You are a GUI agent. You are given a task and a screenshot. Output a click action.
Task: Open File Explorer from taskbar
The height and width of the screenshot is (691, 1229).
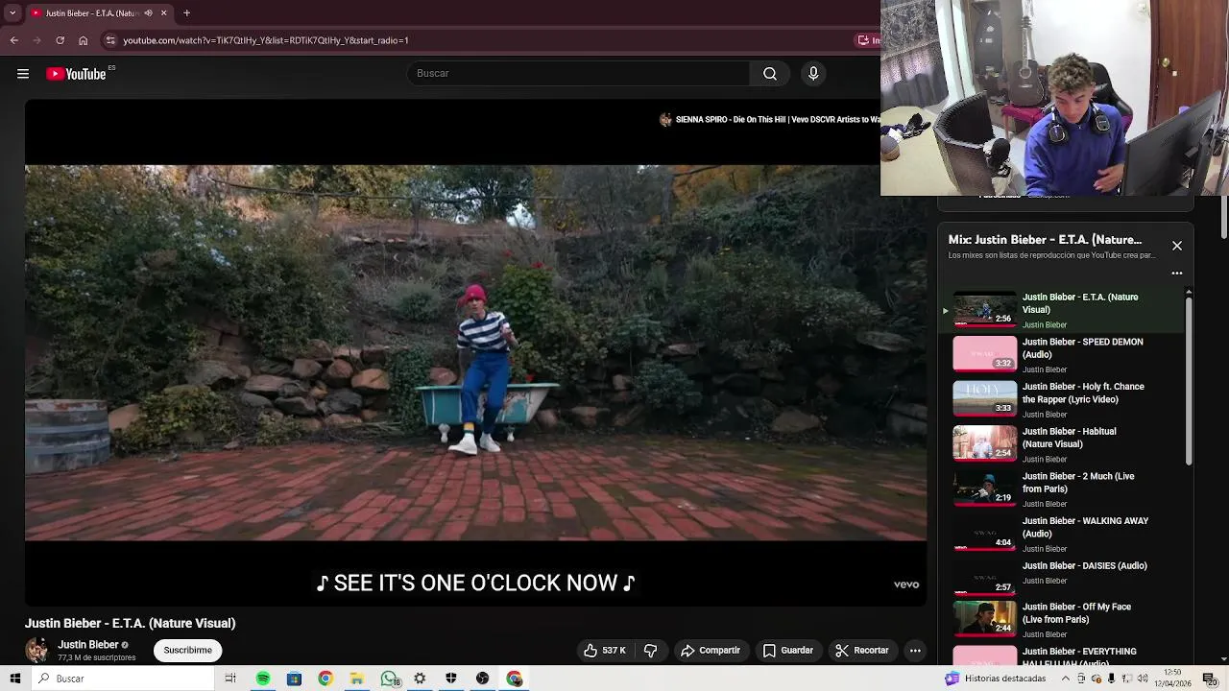[x=356, y=679]
